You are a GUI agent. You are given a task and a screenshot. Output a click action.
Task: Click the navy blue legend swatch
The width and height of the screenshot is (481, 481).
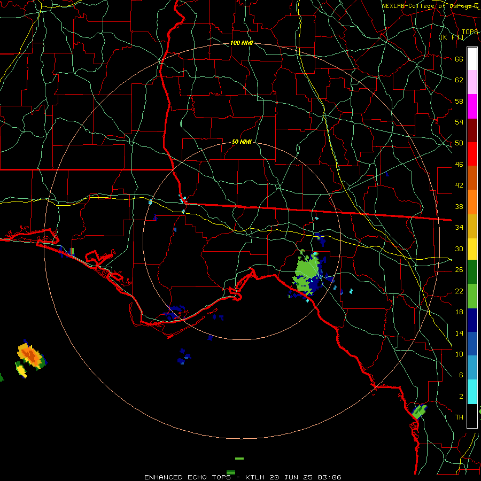pos(472,320)
